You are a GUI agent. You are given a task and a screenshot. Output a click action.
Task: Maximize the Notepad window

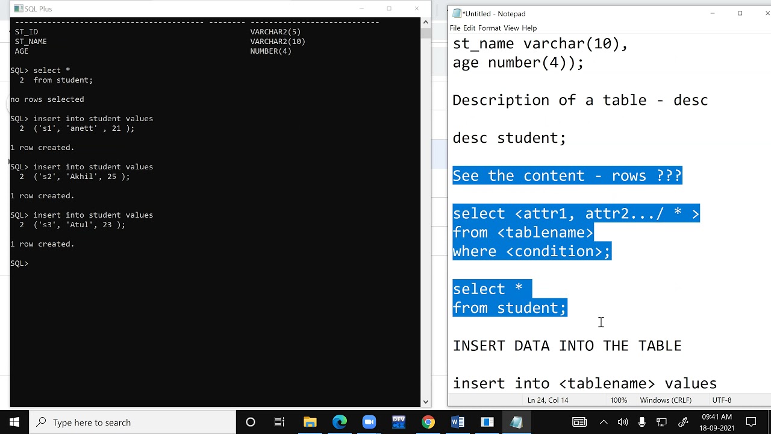click(x=740, y=13)
